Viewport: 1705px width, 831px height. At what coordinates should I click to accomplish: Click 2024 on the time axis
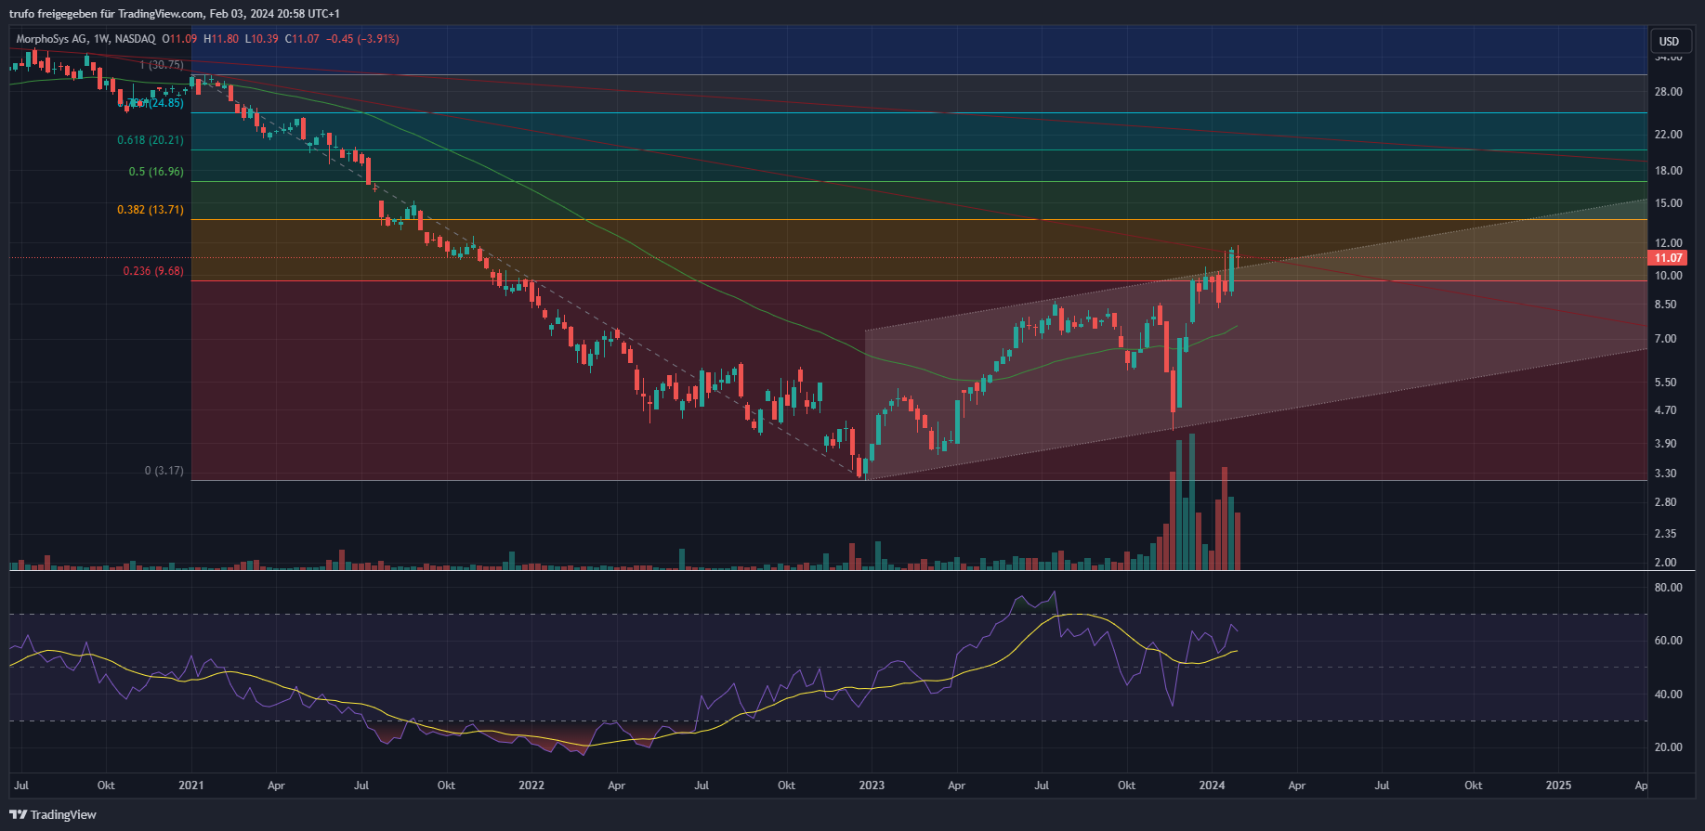tap(1212, 786)
